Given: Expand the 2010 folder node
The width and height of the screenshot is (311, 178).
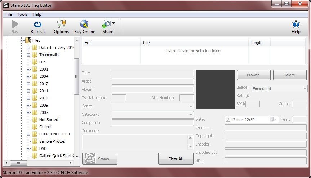Looking at the screenshot, I should (x=28, y=98).
